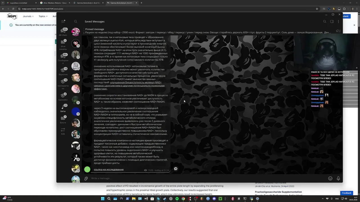Bookmark the page with Chrome star icon
360x202 pixels.
[317, 9]
